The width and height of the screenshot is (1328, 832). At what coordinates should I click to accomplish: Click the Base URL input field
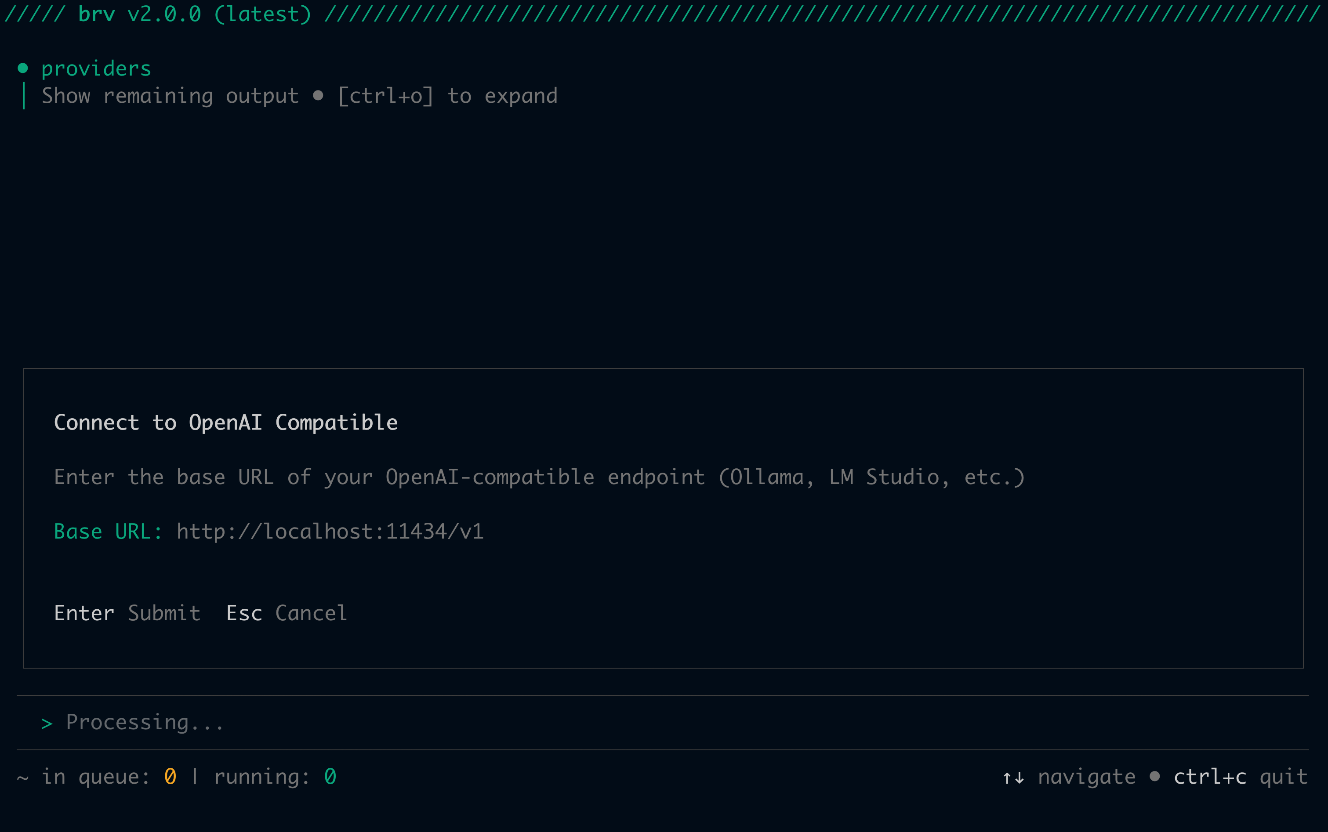pyautogui.click(x=329, y=531)
